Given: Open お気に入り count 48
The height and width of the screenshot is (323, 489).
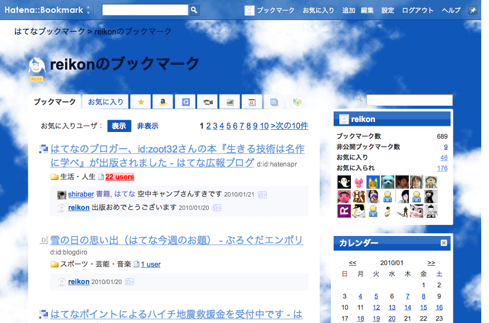Looking at the screenshot, I should tap(444, 158).
